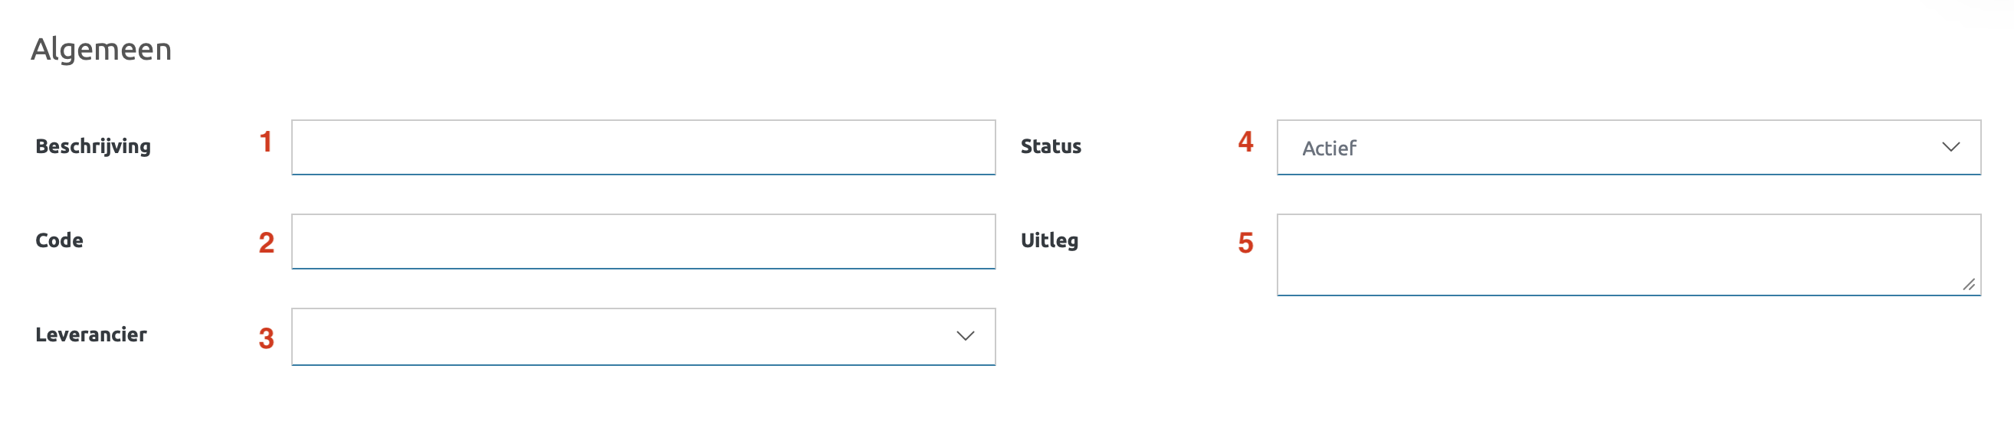The height and width of the screenshot is (421, 2014).
Task: Click the Leverancier field label
Action: pos(90,335)
